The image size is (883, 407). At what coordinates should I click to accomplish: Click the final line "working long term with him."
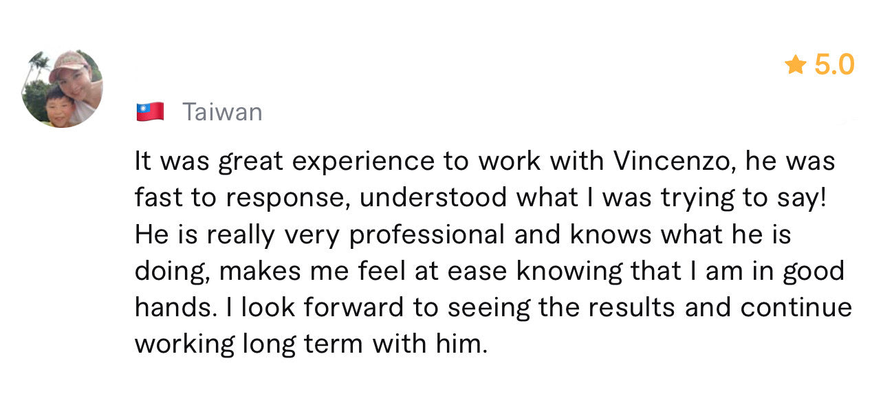pyautogui.click(x=311, y=344)
